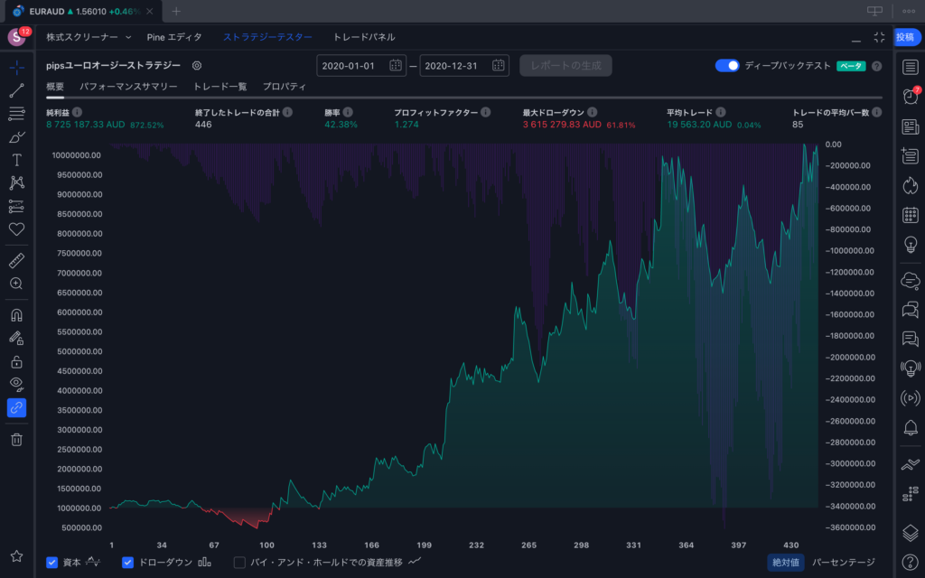Close the EURAUD browser tab
The image size is (925, 578).
(150, 11)
